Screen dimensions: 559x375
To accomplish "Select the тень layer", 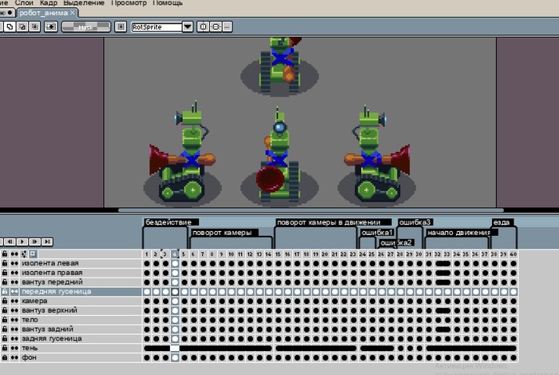I will coord(81,348).
